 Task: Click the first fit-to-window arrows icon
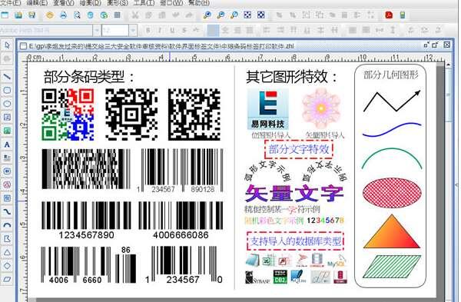[247, 15]
